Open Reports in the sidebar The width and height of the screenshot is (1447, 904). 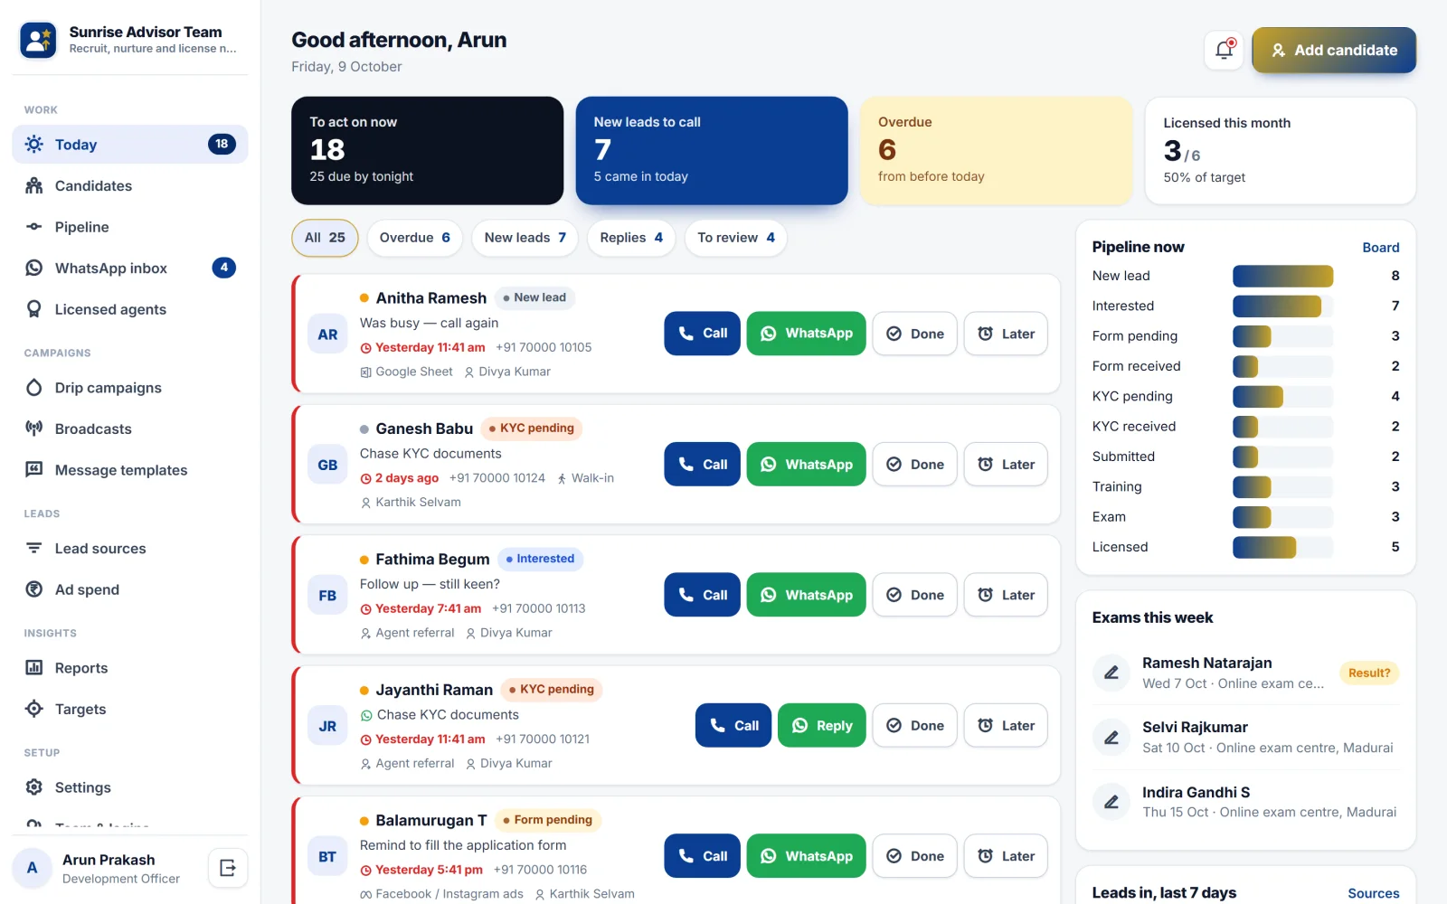click(x=129, y=668)
